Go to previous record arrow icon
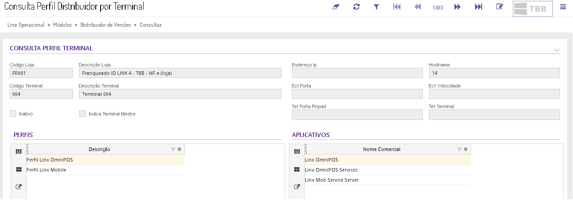The height and width of the screenshot is (200, 573). (x=418, y=7)
